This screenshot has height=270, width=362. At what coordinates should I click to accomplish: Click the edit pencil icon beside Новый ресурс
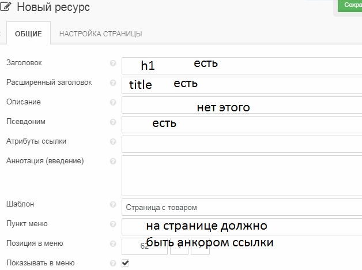tap(5, 6)
